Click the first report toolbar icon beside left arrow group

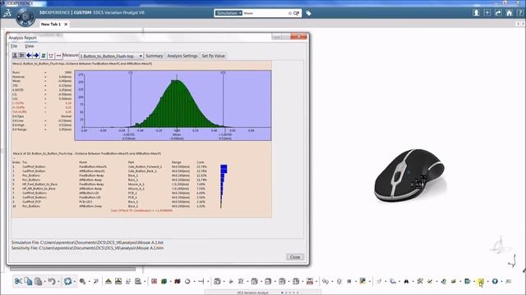(x=15, y=56)
